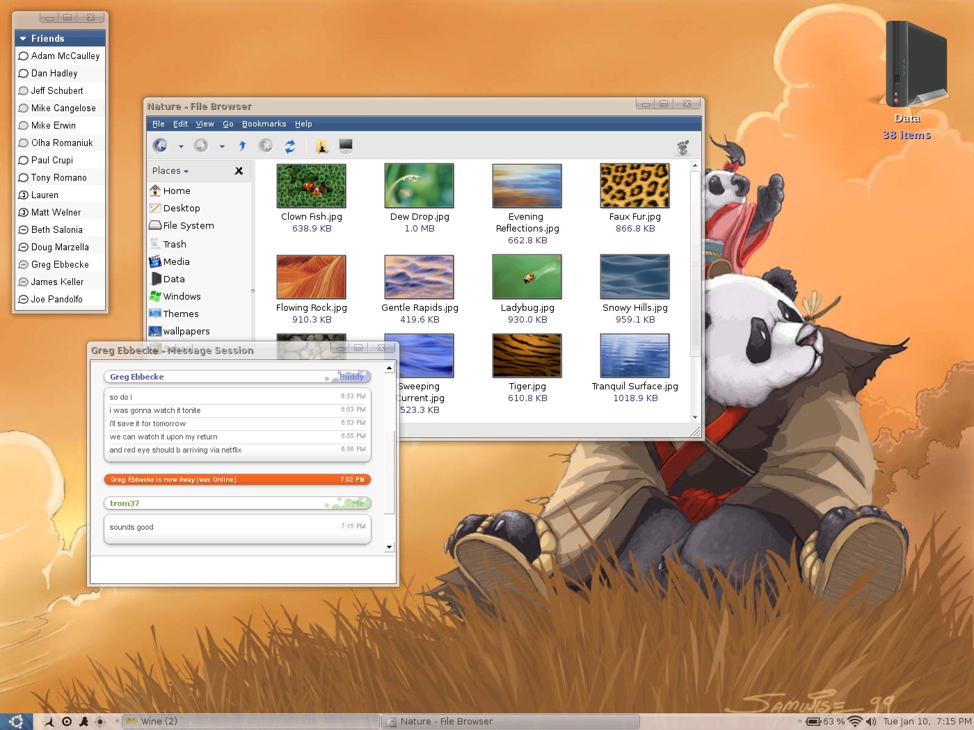Select Adam McCaulley in the buddy list

click(60, 56)
